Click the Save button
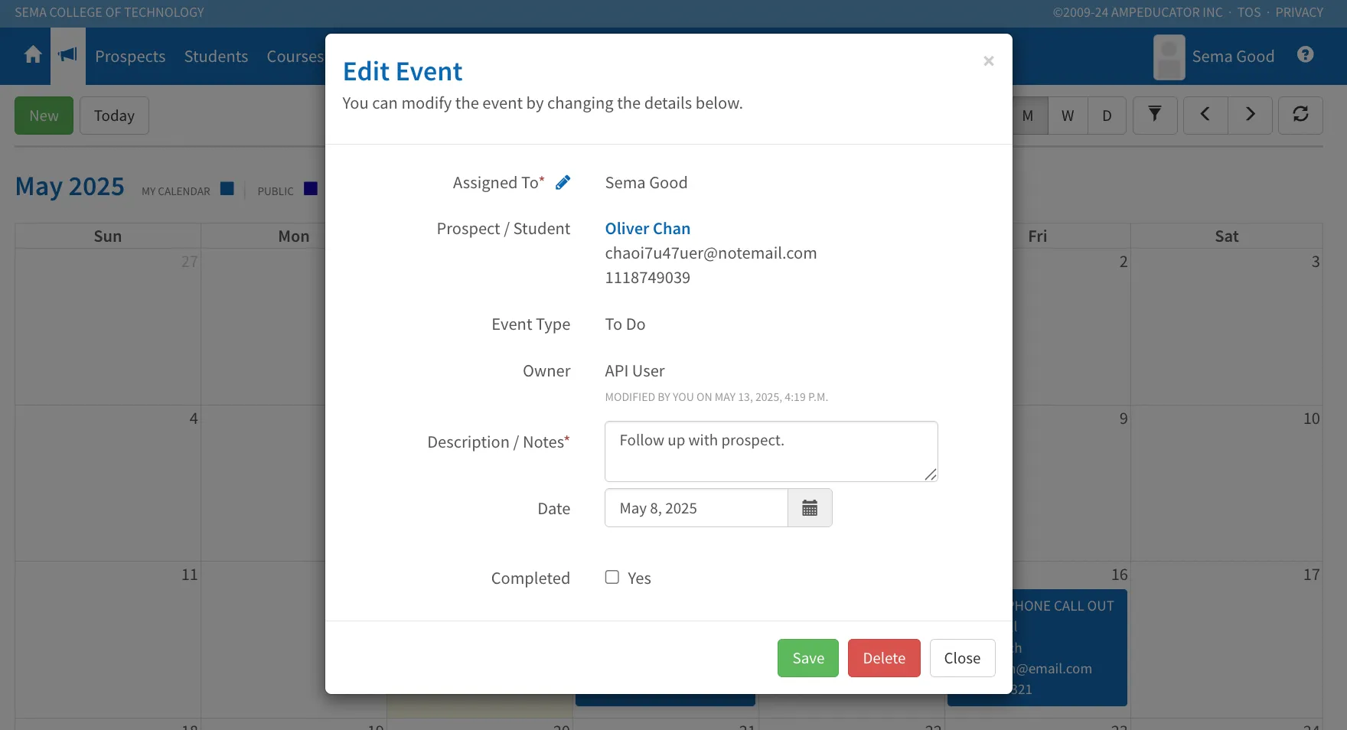The height and width of the screenshot is (730, 1347). point(808,658)
